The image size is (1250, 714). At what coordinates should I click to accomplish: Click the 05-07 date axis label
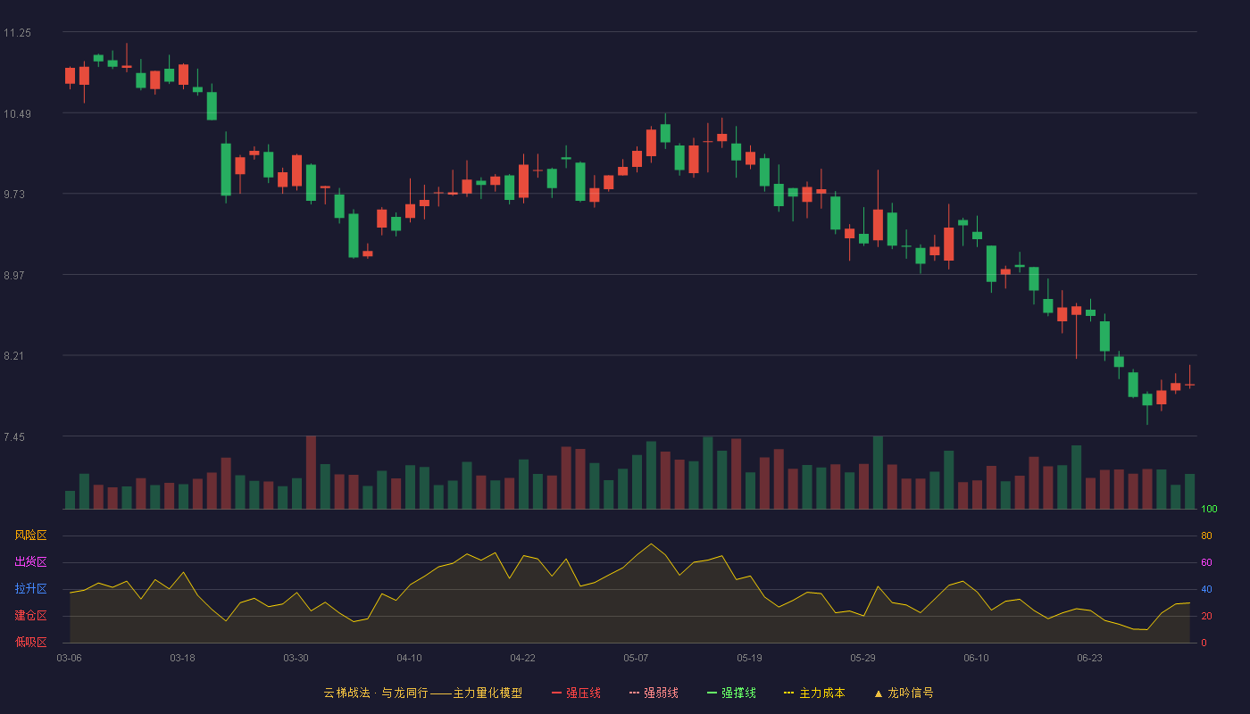click(637, 658)
